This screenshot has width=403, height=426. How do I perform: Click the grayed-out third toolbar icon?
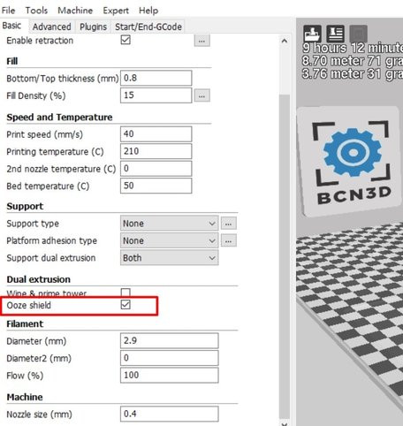tap(358, 34)
